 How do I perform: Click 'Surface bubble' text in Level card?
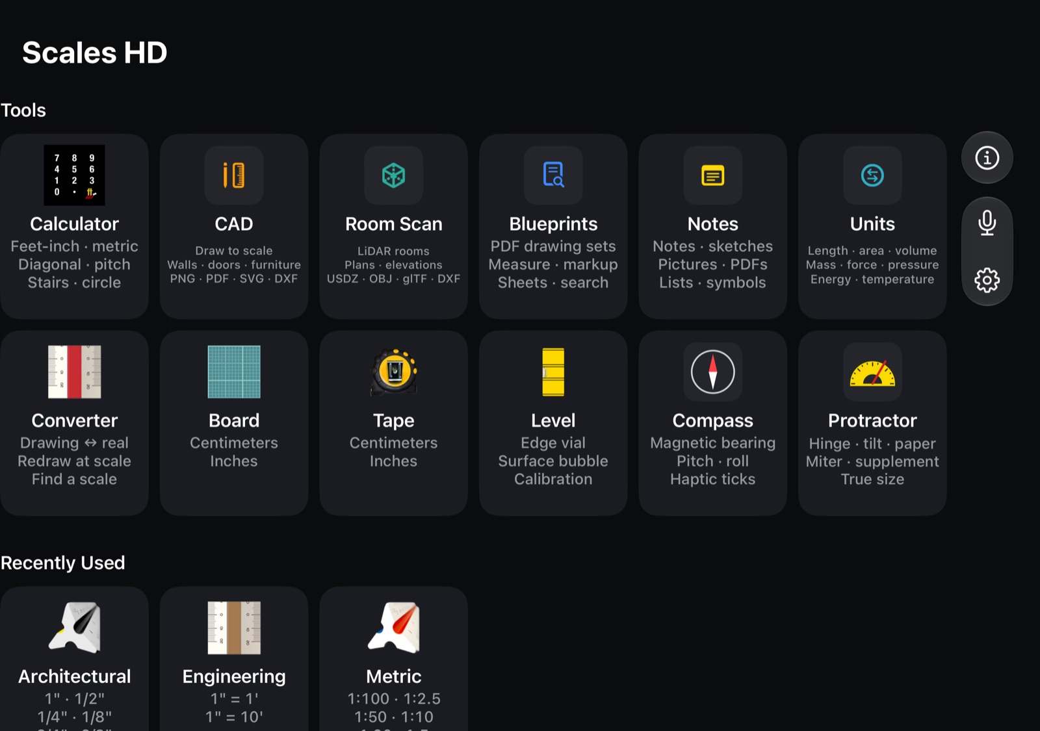(x=553, y=461)
